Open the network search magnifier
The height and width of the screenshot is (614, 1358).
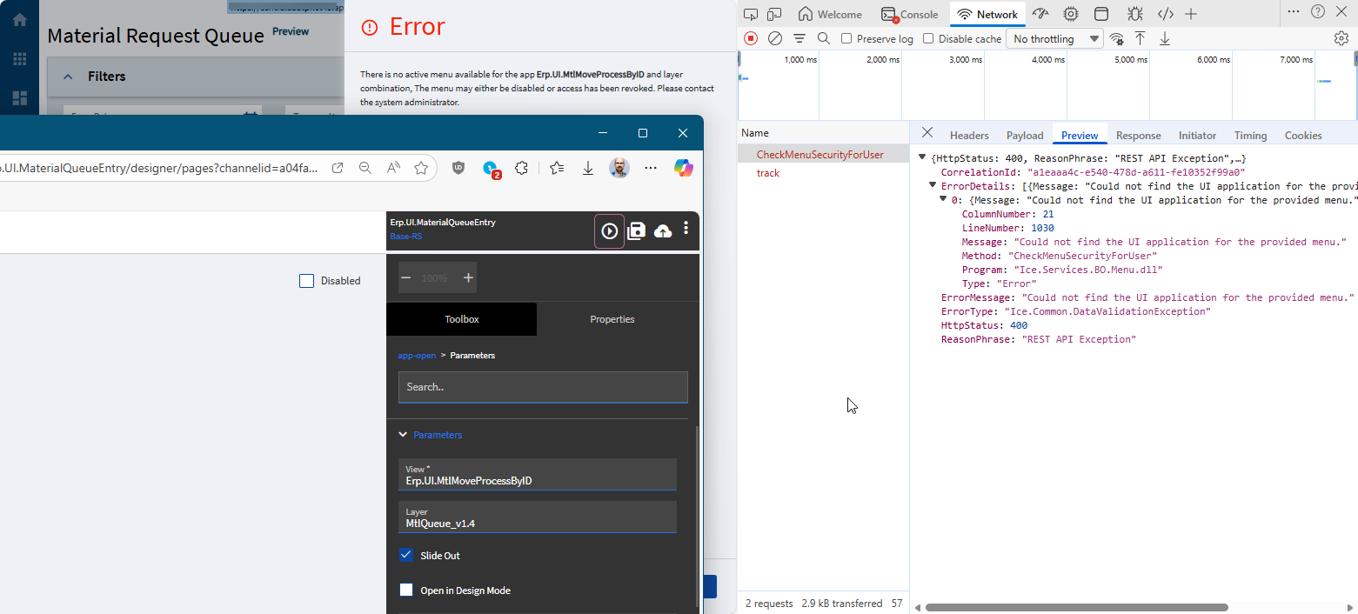pyautogui.click(x=823, y=38)
